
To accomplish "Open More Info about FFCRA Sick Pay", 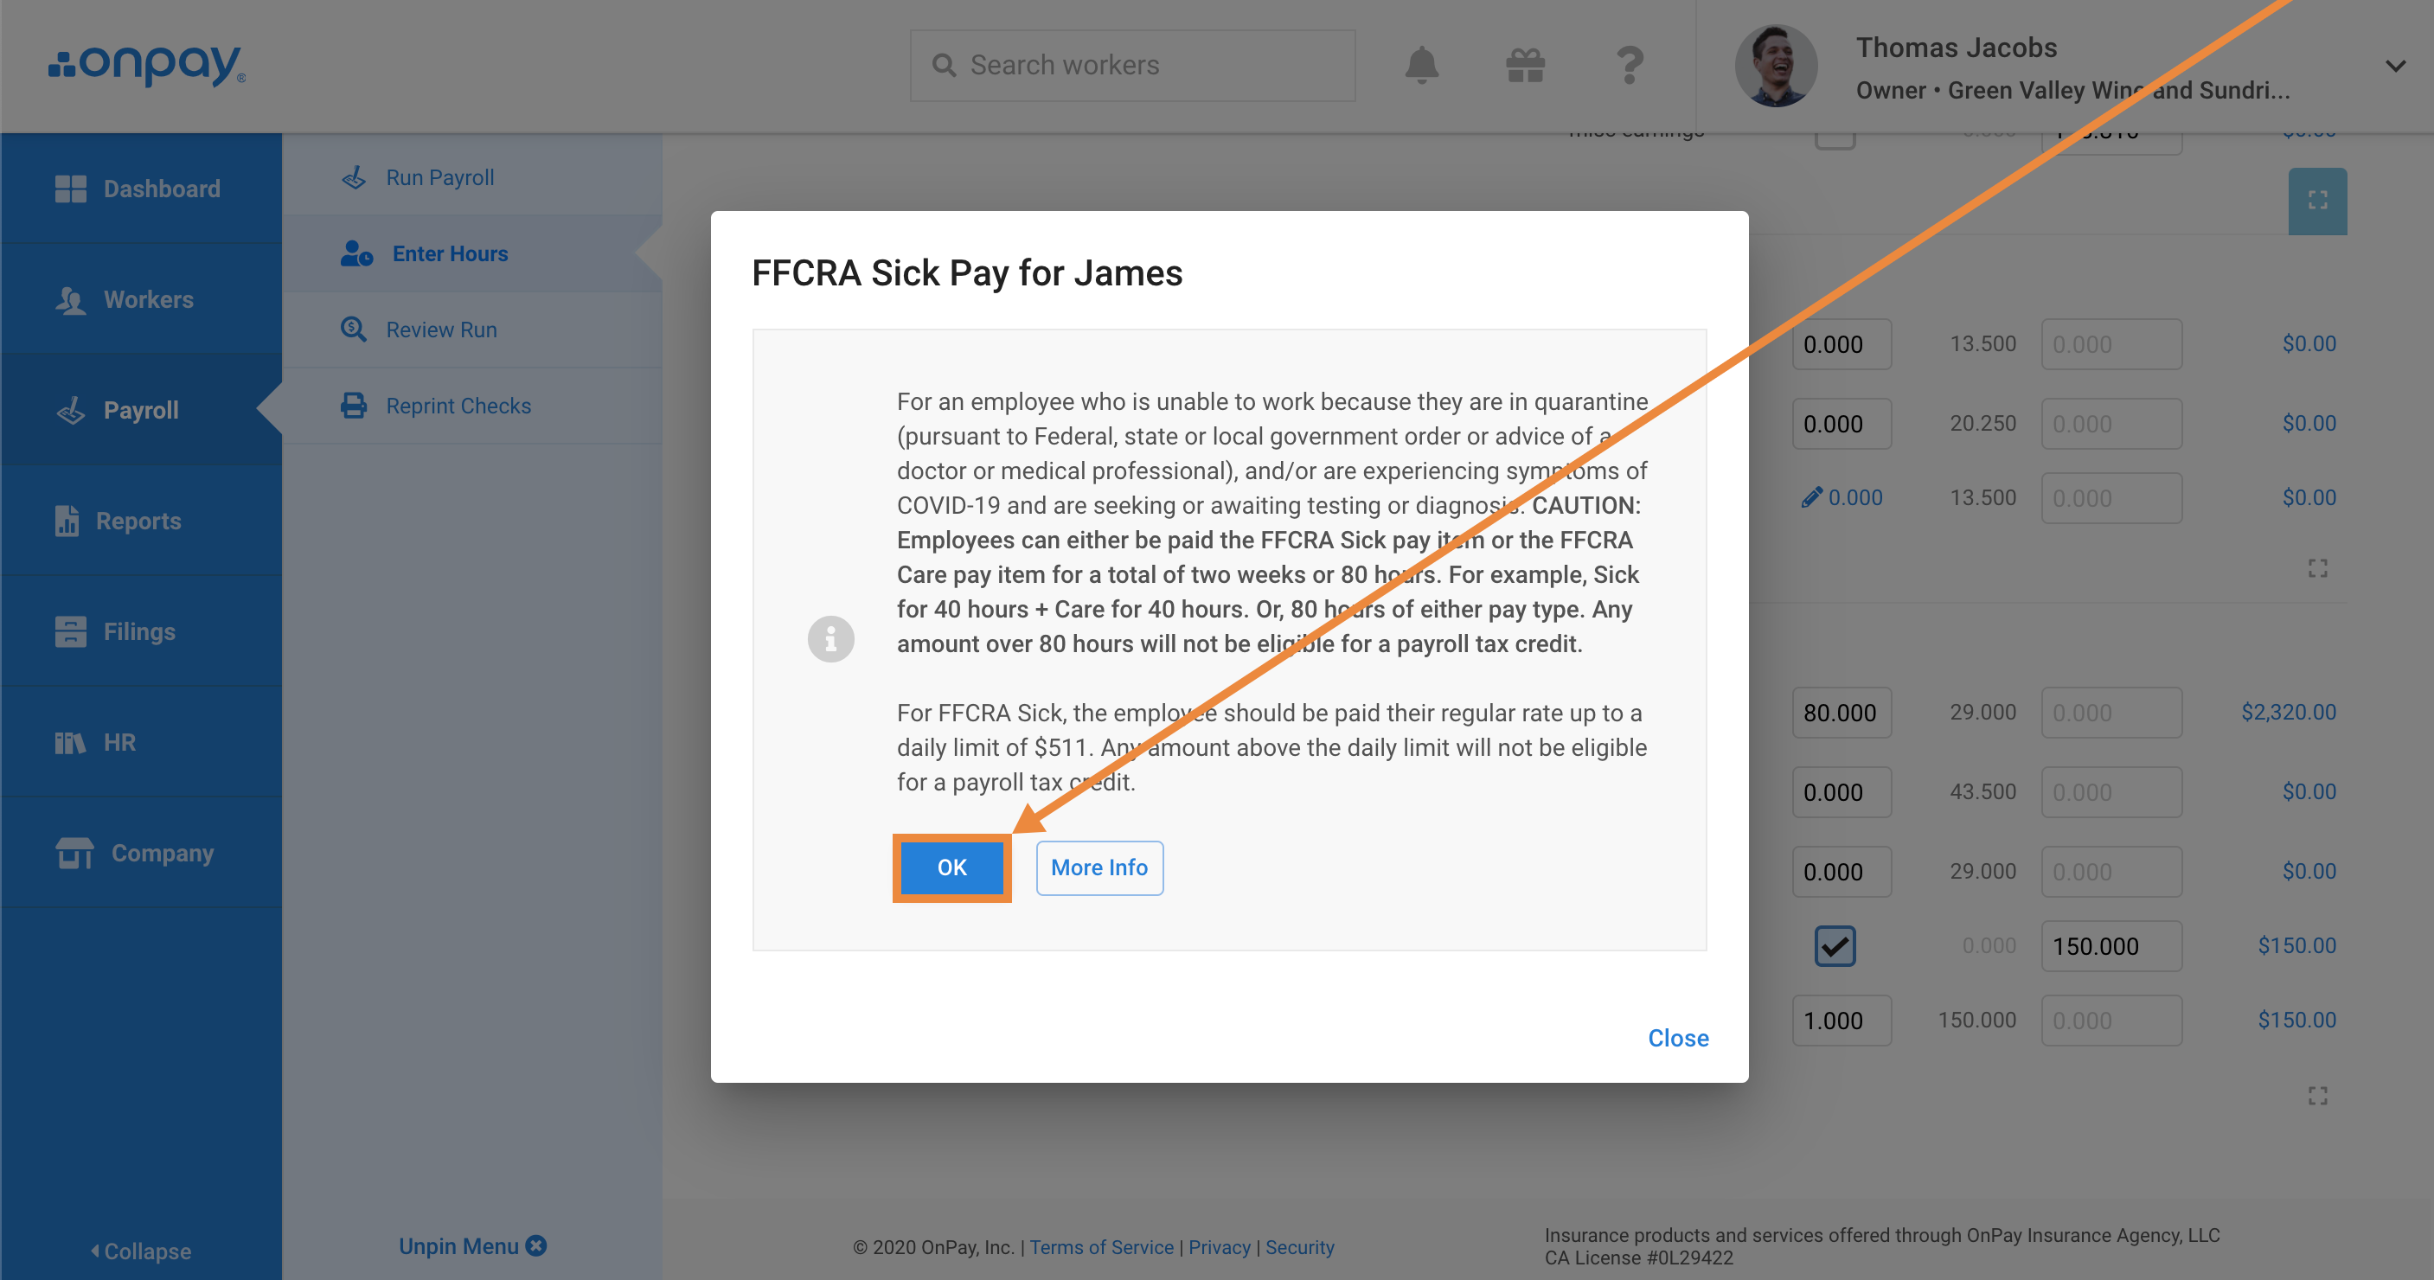I will 1099,867.
